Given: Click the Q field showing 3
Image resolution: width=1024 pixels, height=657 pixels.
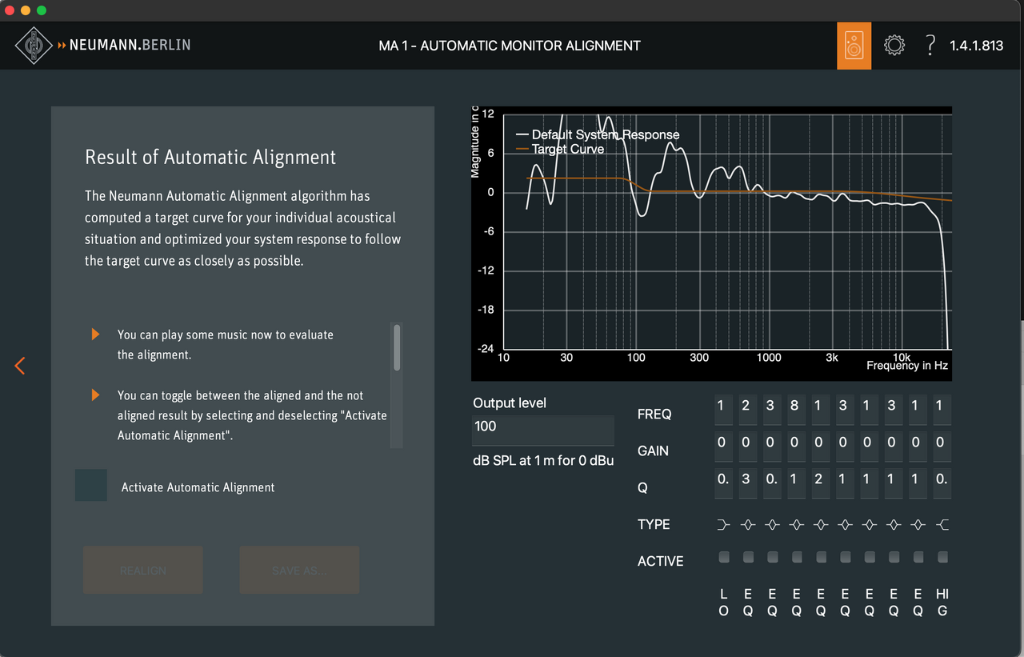Looking at the screenshot, I should click(748, 483).
